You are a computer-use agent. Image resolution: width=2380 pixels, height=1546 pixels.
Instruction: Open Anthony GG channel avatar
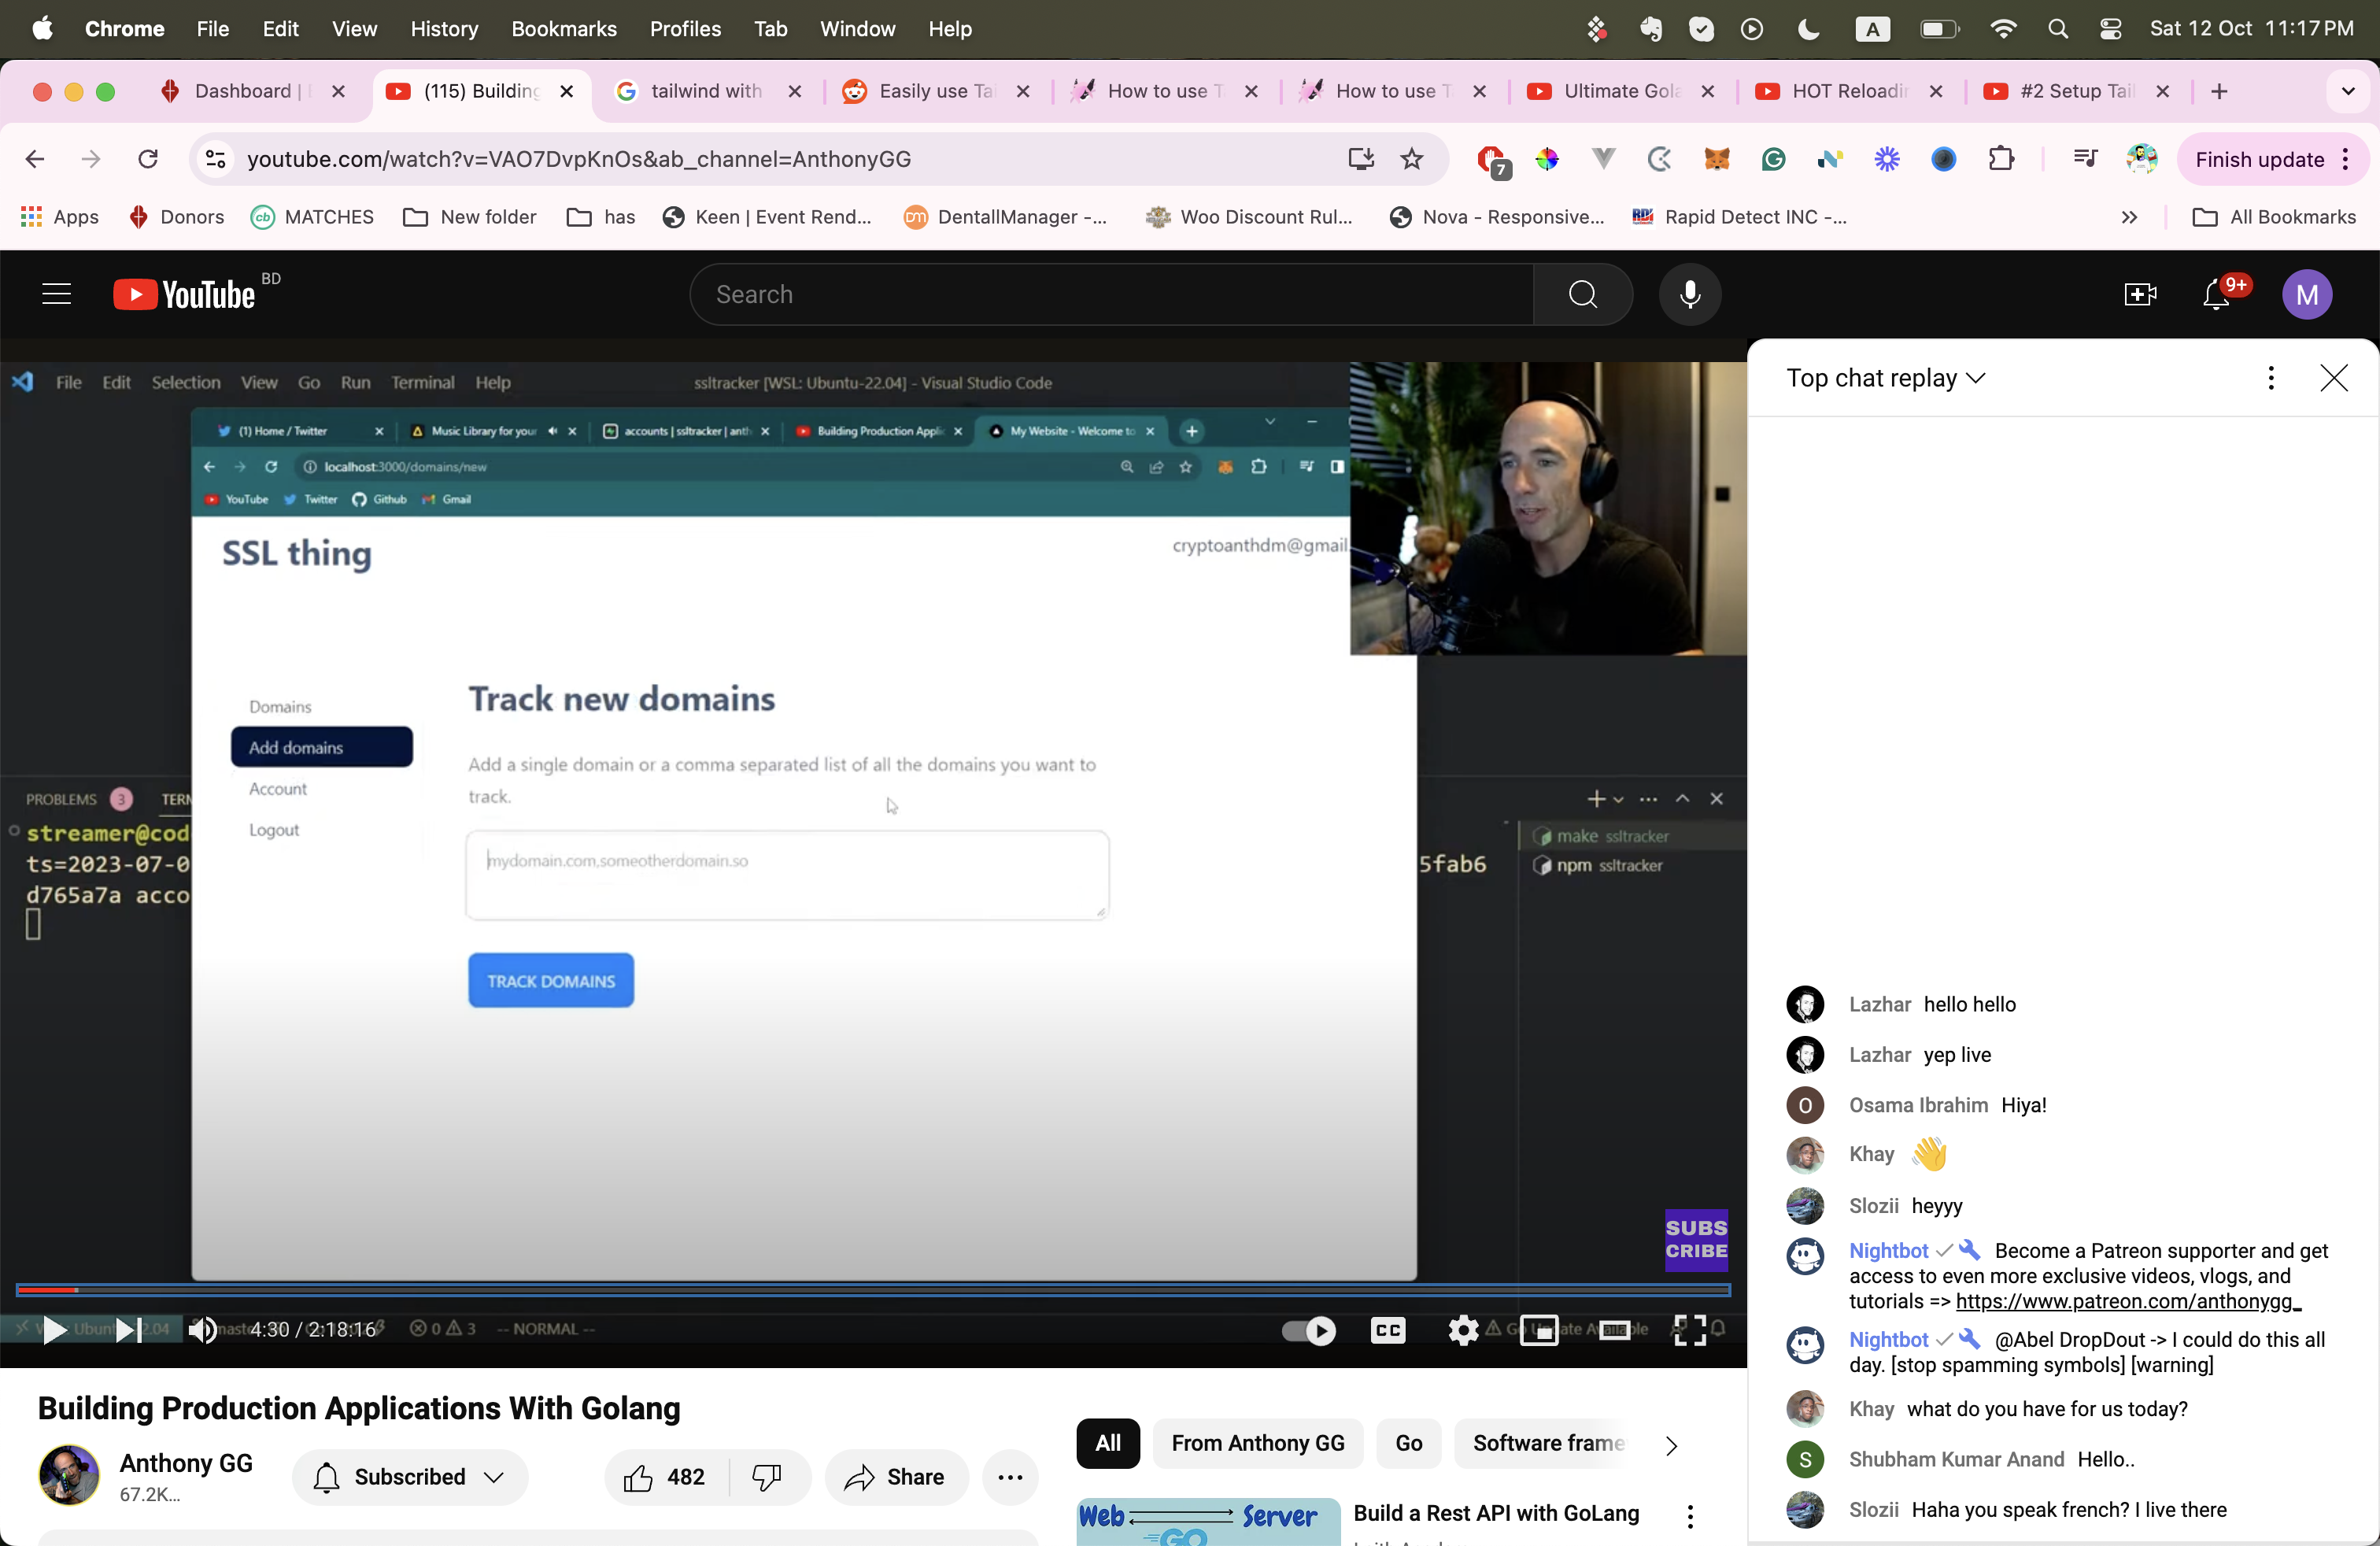69,1475
